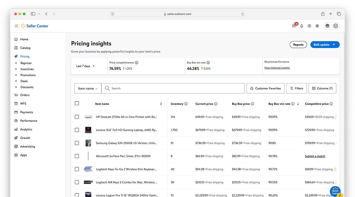Select the HP DeskJet 2734e printer checkbox
Image resolution: width=355 pixels, height=197 pixels.
[x=77, y=117]
